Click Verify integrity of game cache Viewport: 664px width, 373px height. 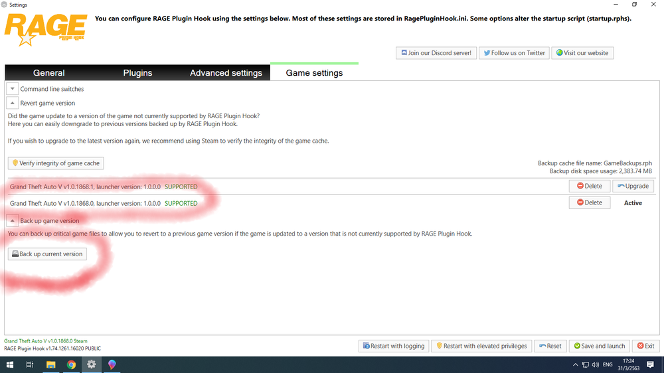[56, 163]
